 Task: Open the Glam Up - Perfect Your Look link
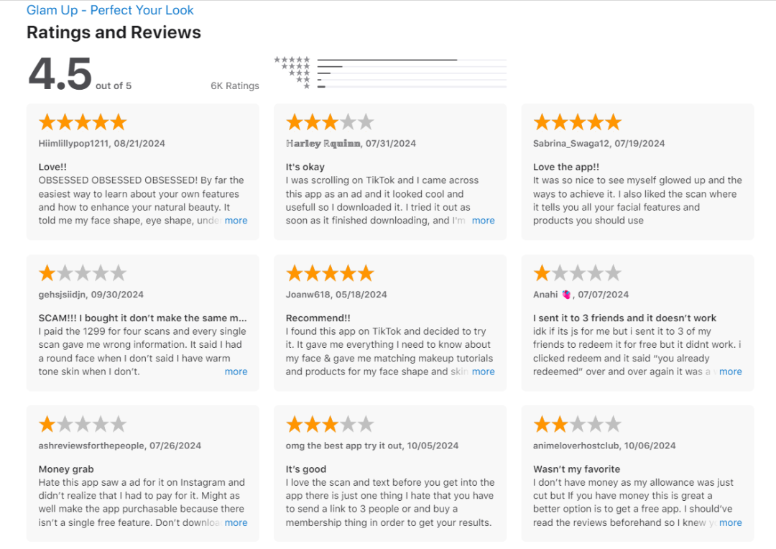coord(110,10)
